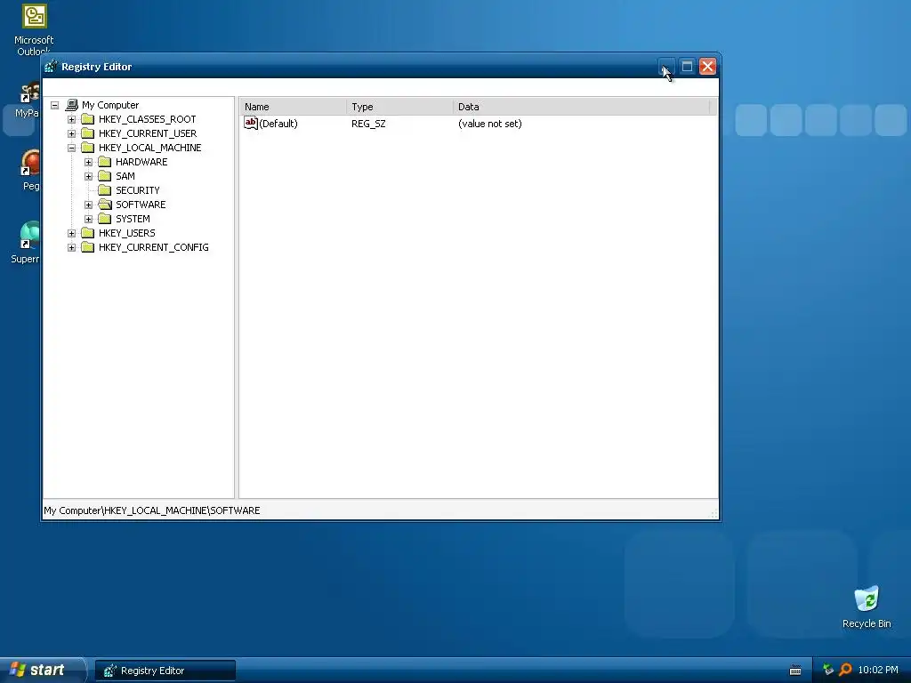This screenshot has height=683, width=911.
Task: Select the (Default) value name
Action: [278, 124]
